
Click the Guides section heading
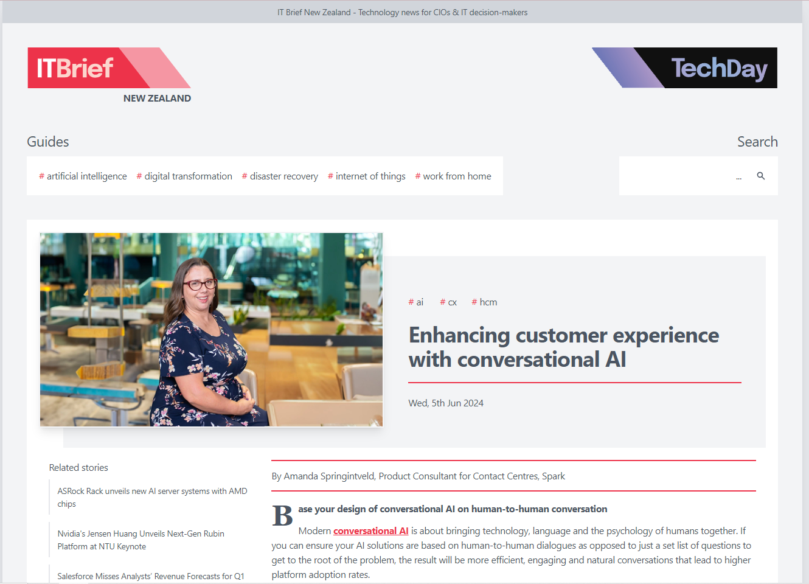click(48, 142)
